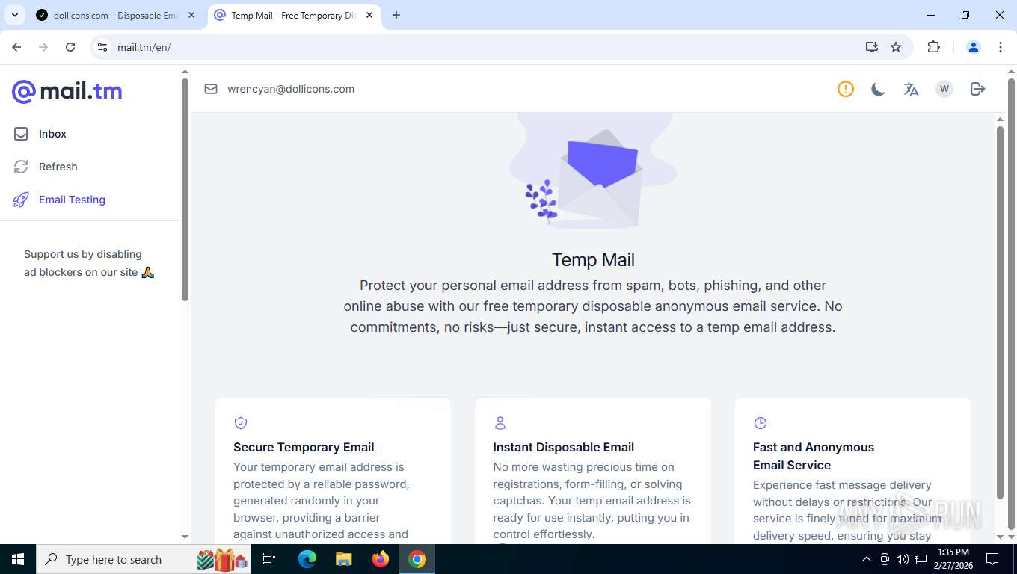
Task: Click the Chrome taskbar icon
Action: tap(417, 559)
